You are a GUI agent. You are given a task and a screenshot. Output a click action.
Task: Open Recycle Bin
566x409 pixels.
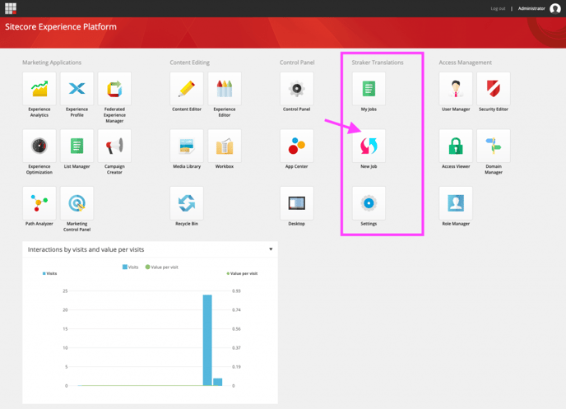[x=187, y=203]
